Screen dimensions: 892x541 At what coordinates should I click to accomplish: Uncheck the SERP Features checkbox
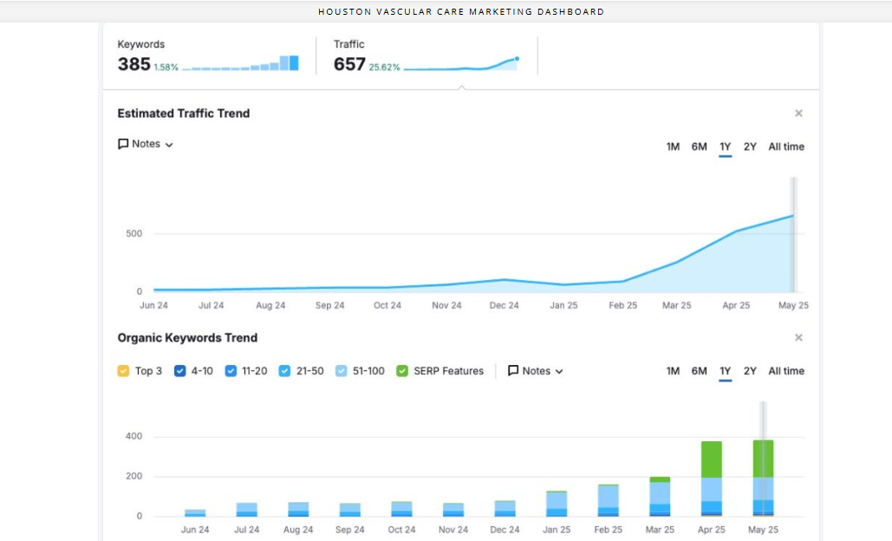[402, 371]
